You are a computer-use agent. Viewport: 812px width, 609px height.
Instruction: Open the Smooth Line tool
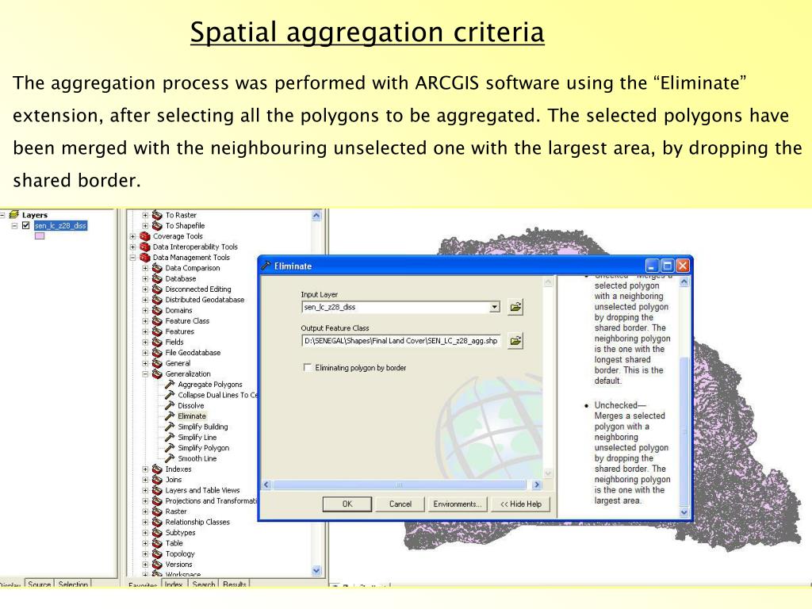pyautogui.click(x=197, y=458)
